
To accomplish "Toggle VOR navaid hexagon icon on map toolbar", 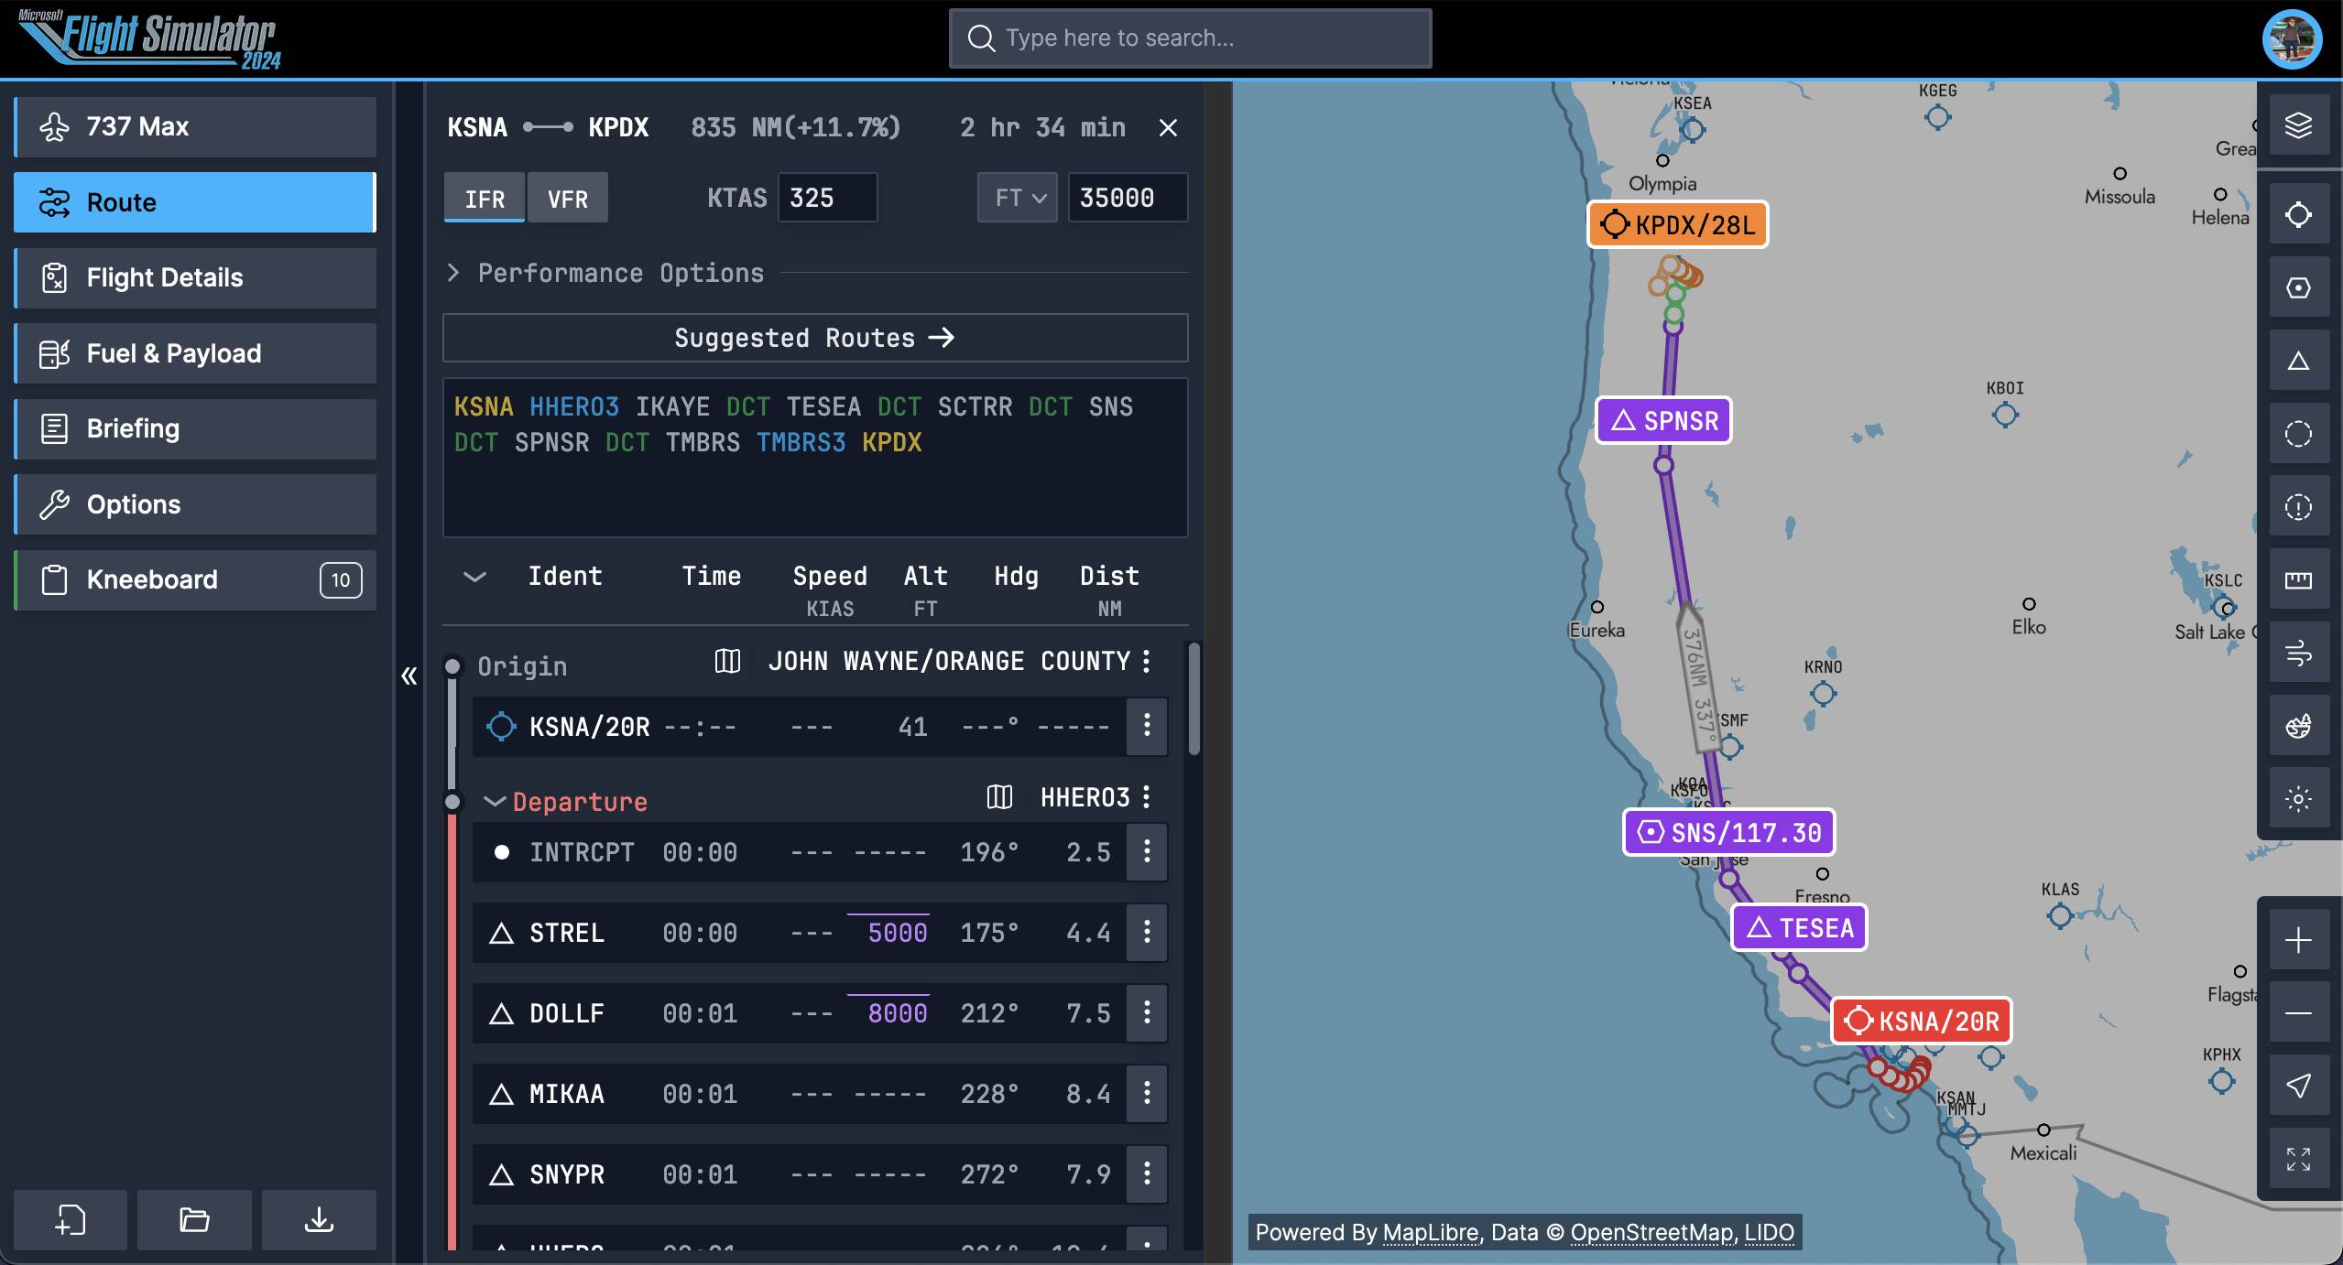I will click(2298, 288).
